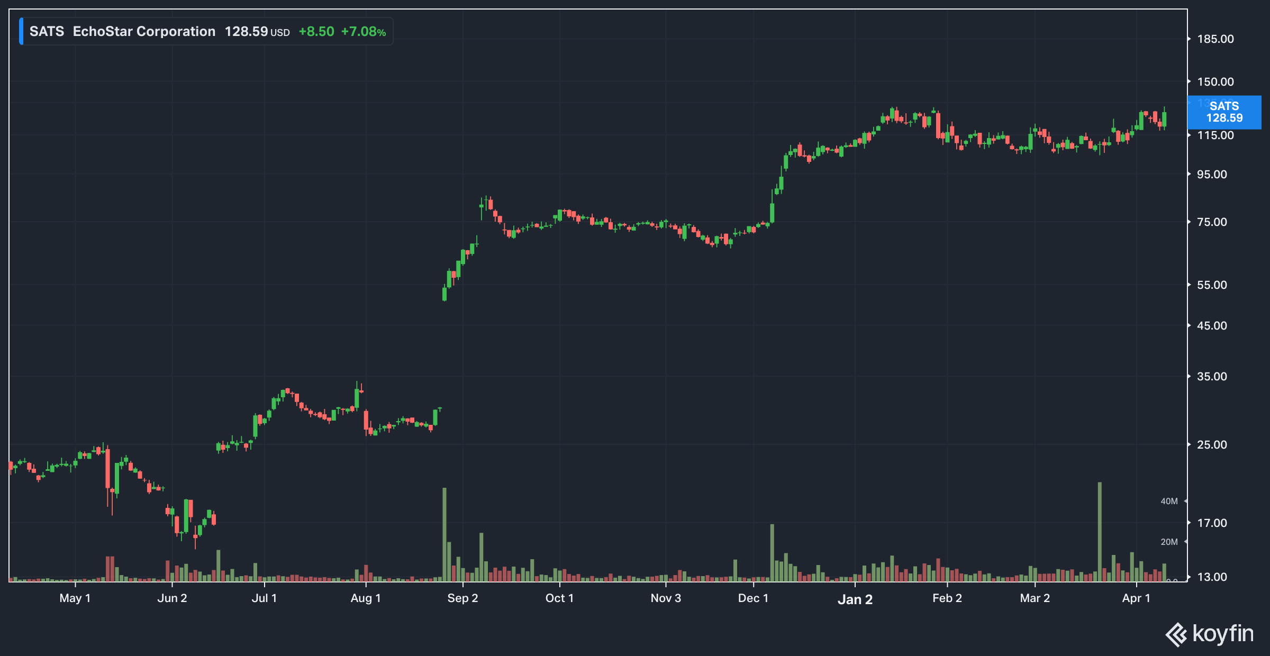Click the koyfin logo icon
1270x656 pixels.
1176,634
